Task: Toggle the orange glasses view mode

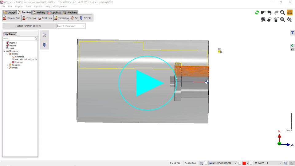Action: coord(289,13)
